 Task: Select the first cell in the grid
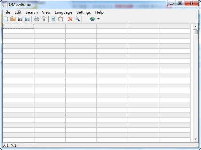pyautogui.click(x=18, y=26)
